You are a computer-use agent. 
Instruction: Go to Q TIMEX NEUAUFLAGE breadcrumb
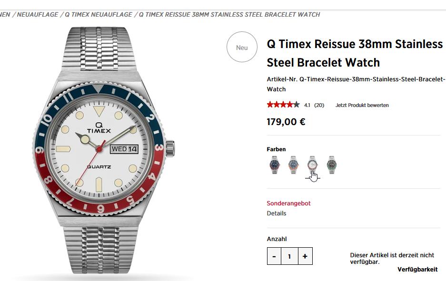click(99, 15)
